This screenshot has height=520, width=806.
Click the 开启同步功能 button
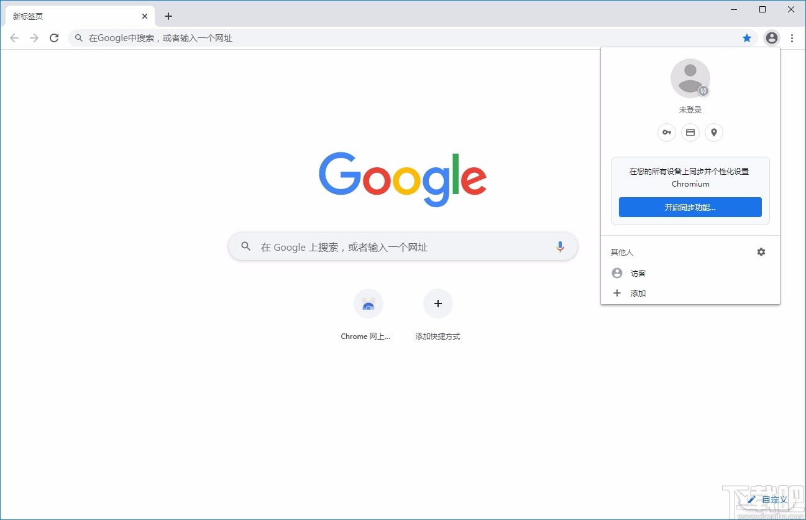point(690,207)
